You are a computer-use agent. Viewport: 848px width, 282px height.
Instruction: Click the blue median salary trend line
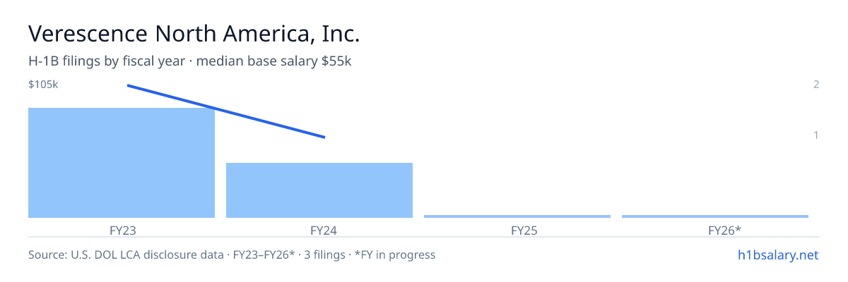coord(226,111)
